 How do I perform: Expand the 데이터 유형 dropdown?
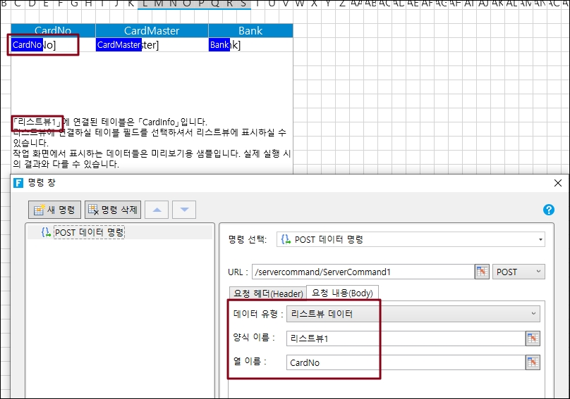[x=413, y=315]
